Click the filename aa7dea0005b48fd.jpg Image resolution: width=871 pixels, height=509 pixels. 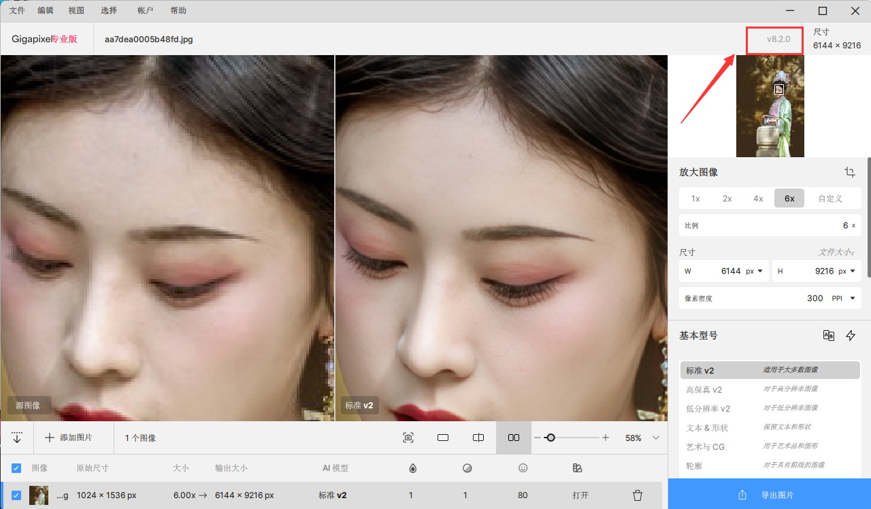click(149, 39)
